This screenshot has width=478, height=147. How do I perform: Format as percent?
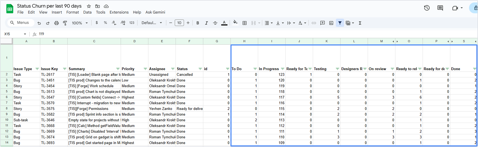[x=105, y=23]
